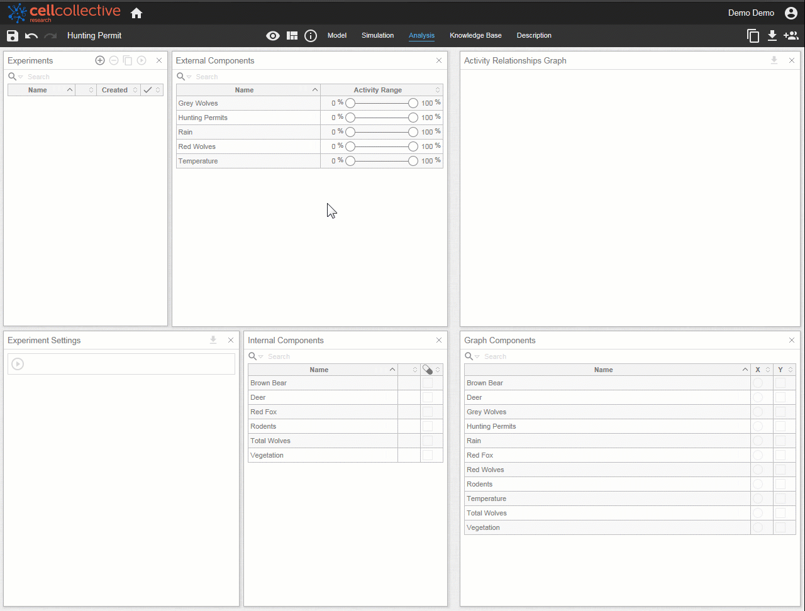This screenshot has height=611, width=805.
Task: Open the info circle icon
Action: (x=311, y=36)
